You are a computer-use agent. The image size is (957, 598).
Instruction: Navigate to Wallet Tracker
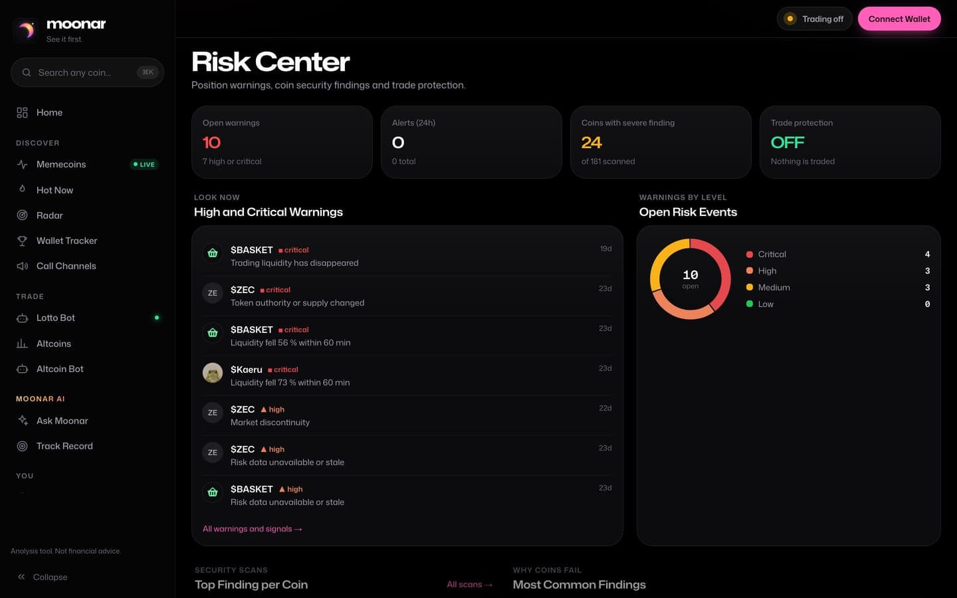[x=87, y=241]
